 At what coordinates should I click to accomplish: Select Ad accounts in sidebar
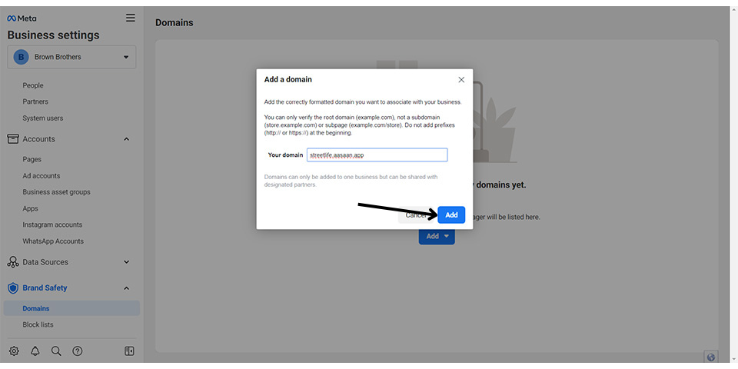pos(42,175)
